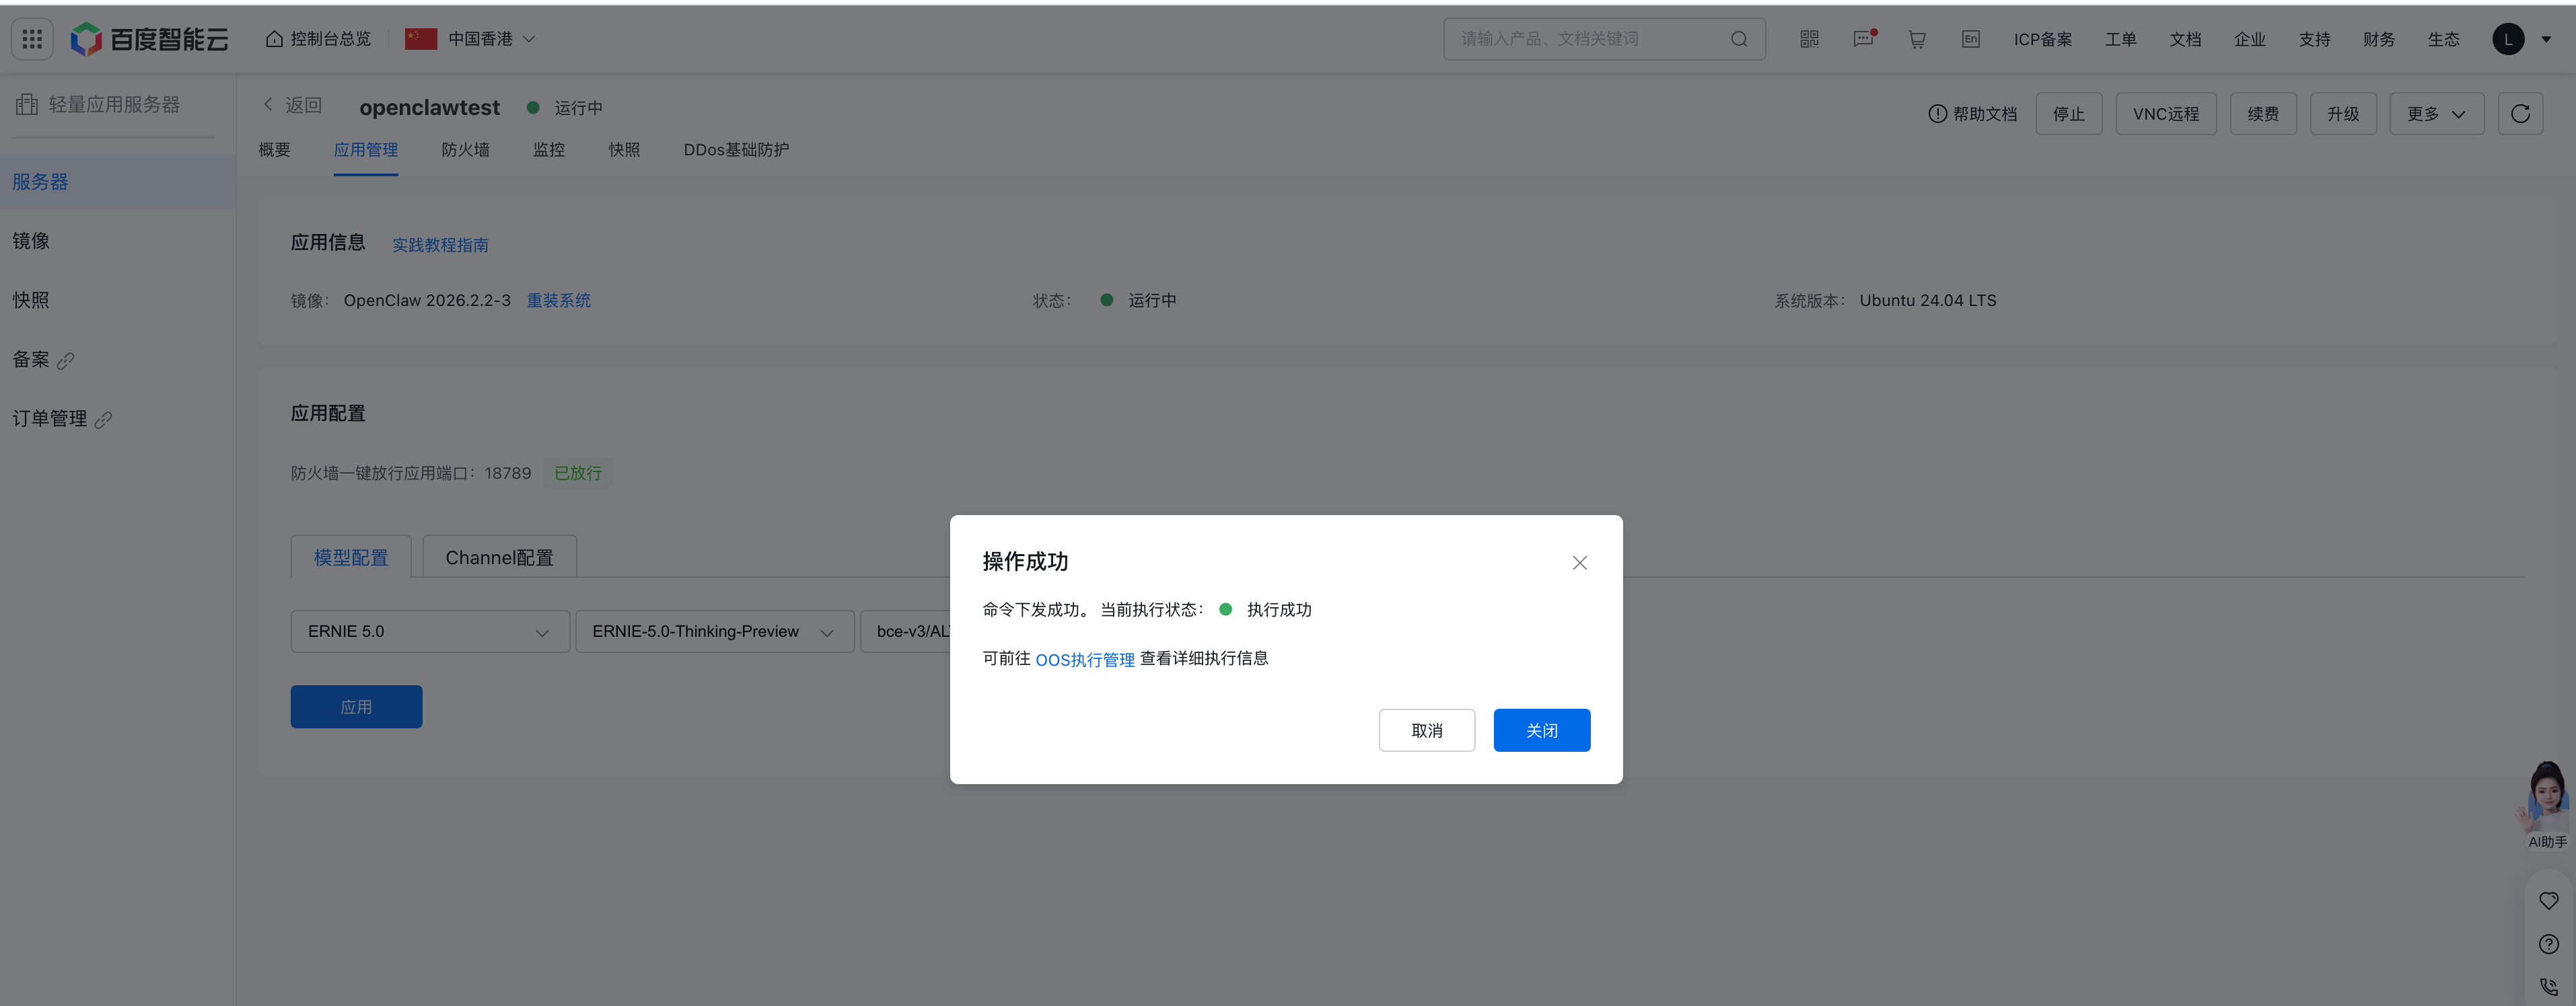2576x1006 pixels.
Task: Click the 关闭 button in dialog
Action: point(1541,730)
